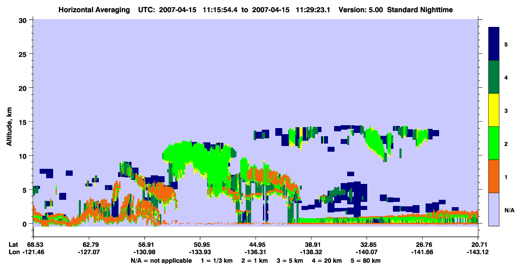Click the dark blue color bar segment 5
This screenshot has height=272, width=531.
pos(494,44)
